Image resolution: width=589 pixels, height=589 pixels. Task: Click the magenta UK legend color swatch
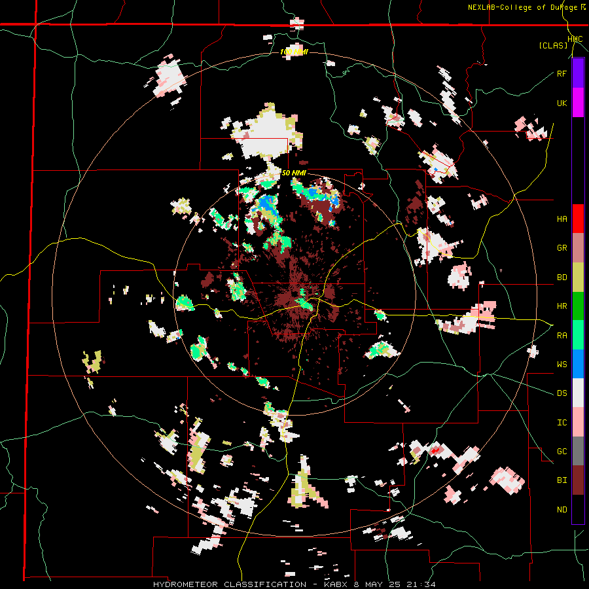point(578,103)
